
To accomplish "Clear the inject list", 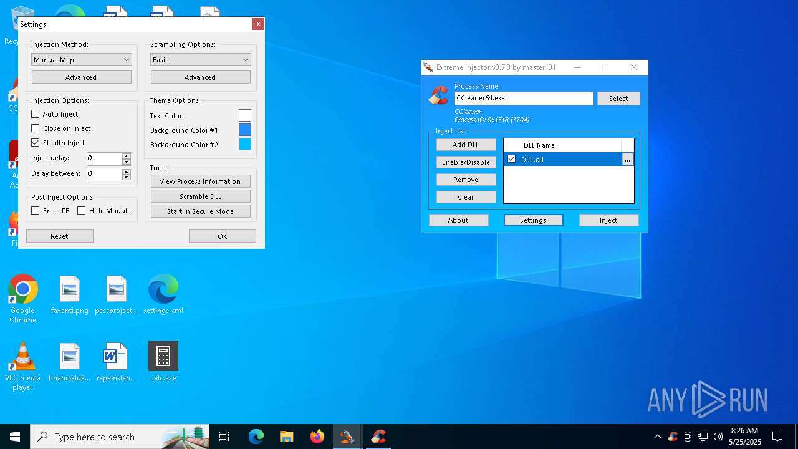I will (466, 197).
